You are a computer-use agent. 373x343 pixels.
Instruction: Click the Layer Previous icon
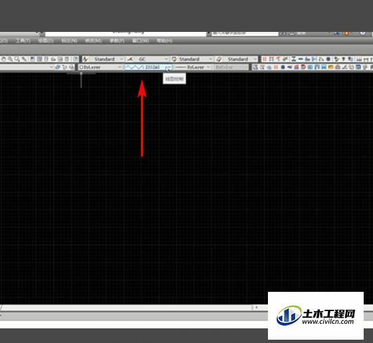(x=65, y=67)
